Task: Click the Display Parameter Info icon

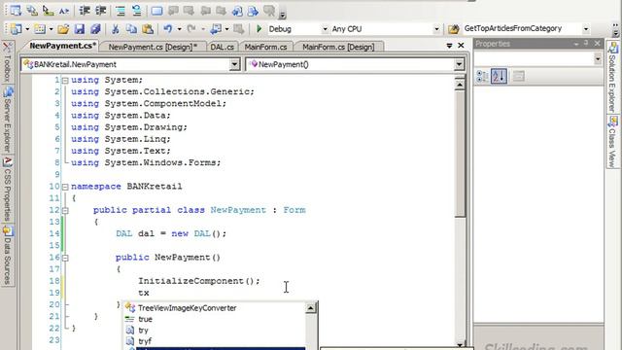Action: click(32, 11)
